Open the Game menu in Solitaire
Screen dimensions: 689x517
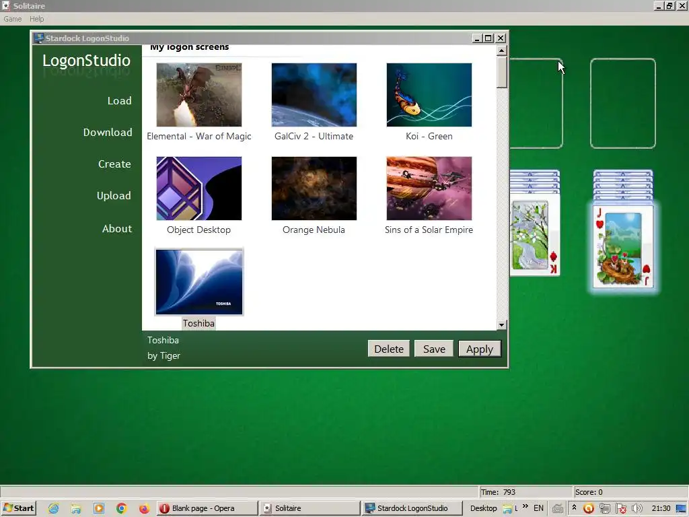[12, 19]
